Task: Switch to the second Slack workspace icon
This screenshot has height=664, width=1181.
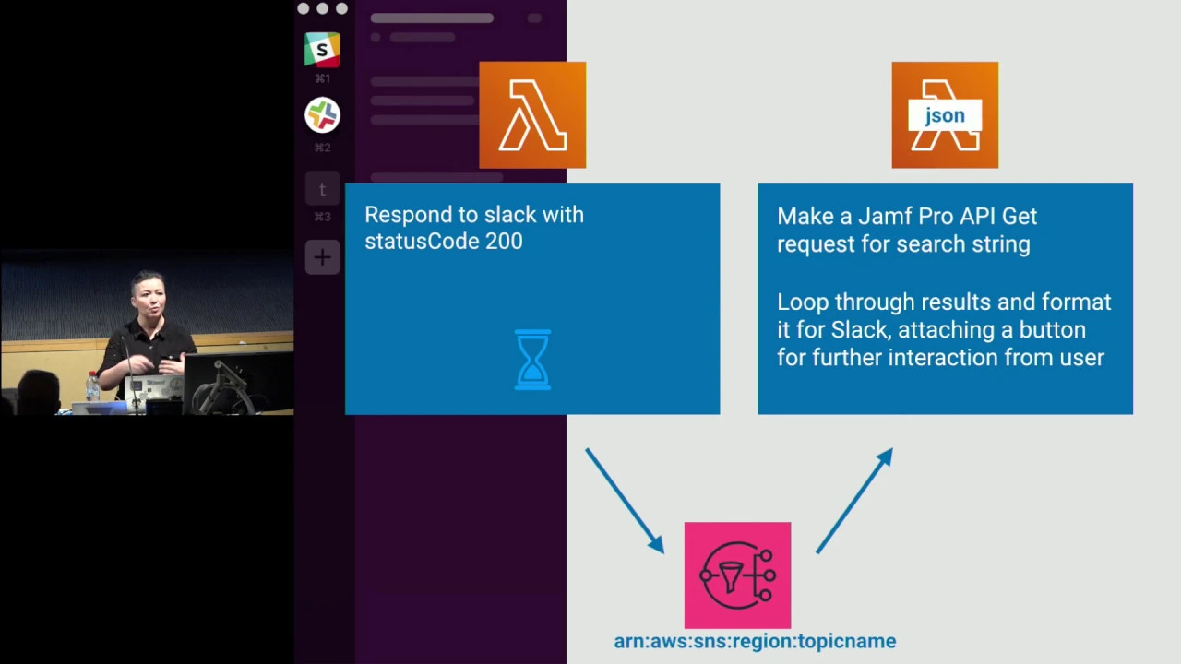Action: (322, 115)
